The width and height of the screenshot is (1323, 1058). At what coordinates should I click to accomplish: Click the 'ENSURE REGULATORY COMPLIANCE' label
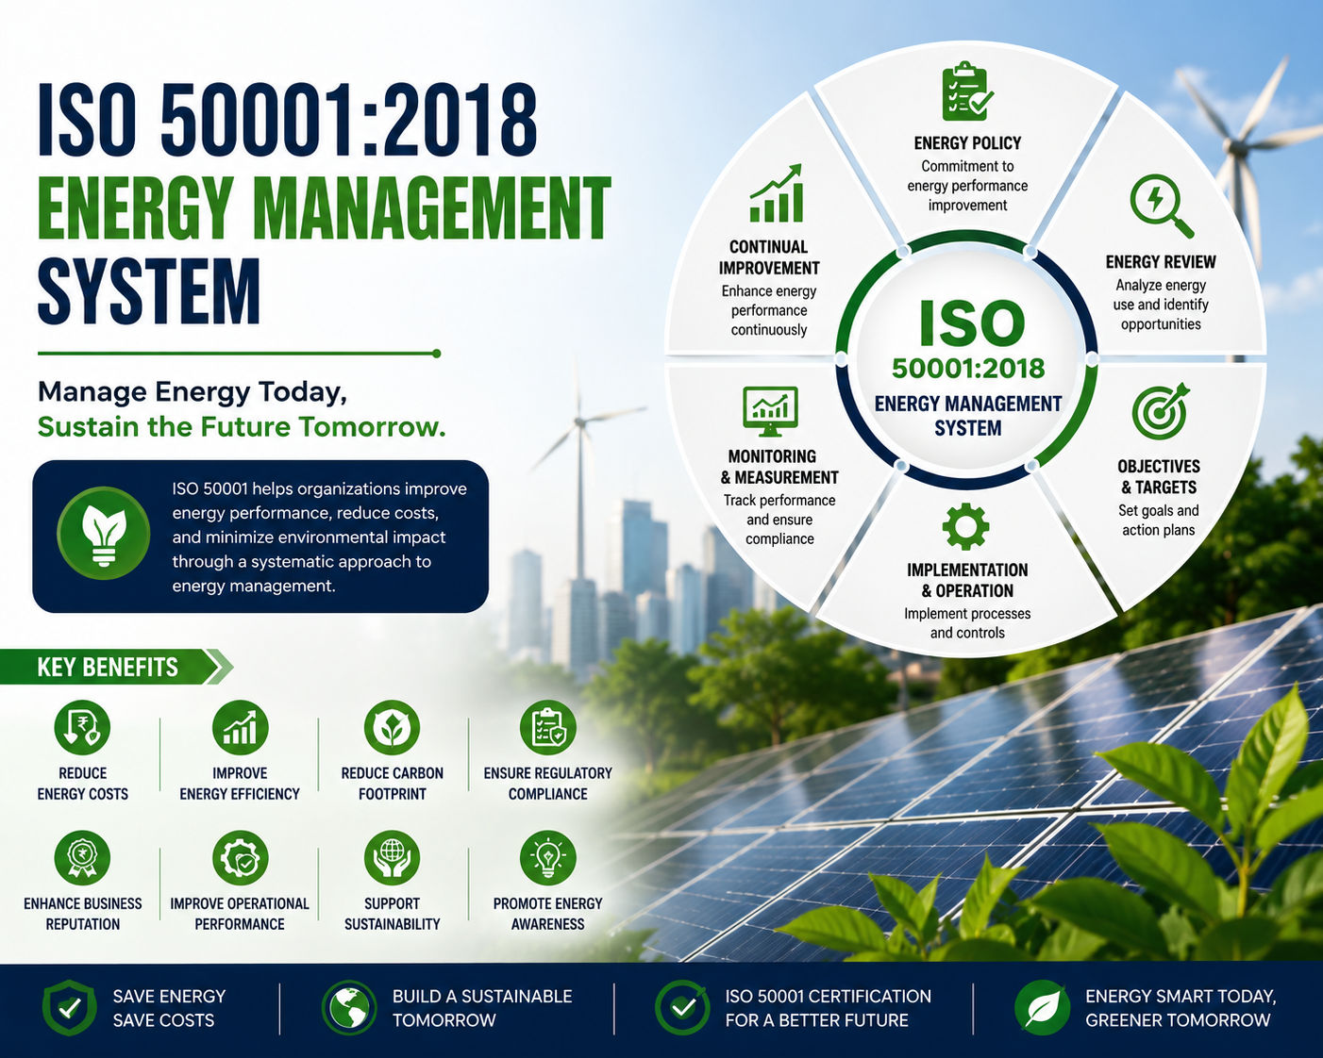[x=548, y=784]
